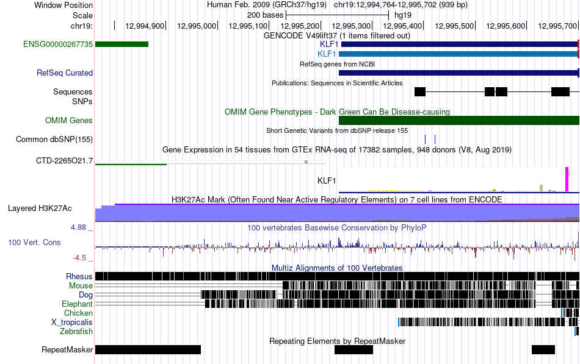Click the Common dbSNP(155) track label
The width and height of the screenshot is (580, 364).
[54, 139]
